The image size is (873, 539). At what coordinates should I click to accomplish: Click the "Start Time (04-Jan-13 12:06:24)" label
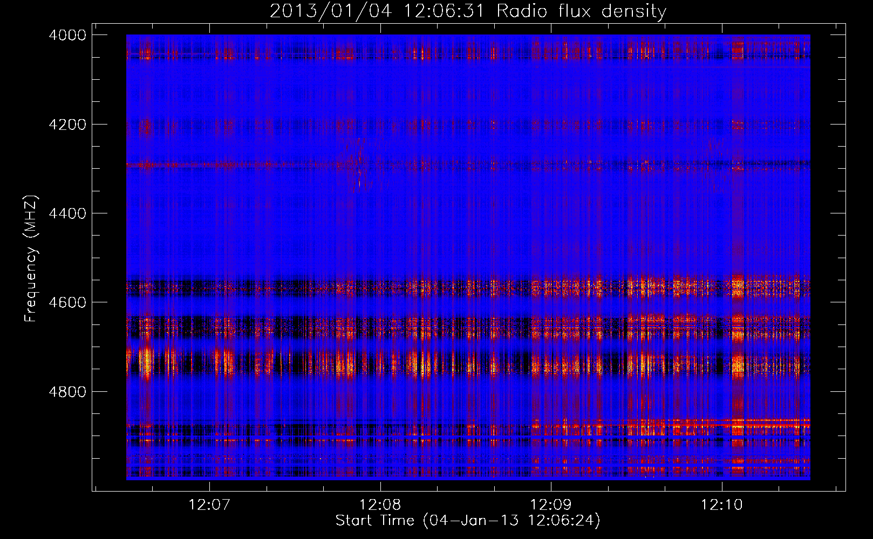click(468, 521)
